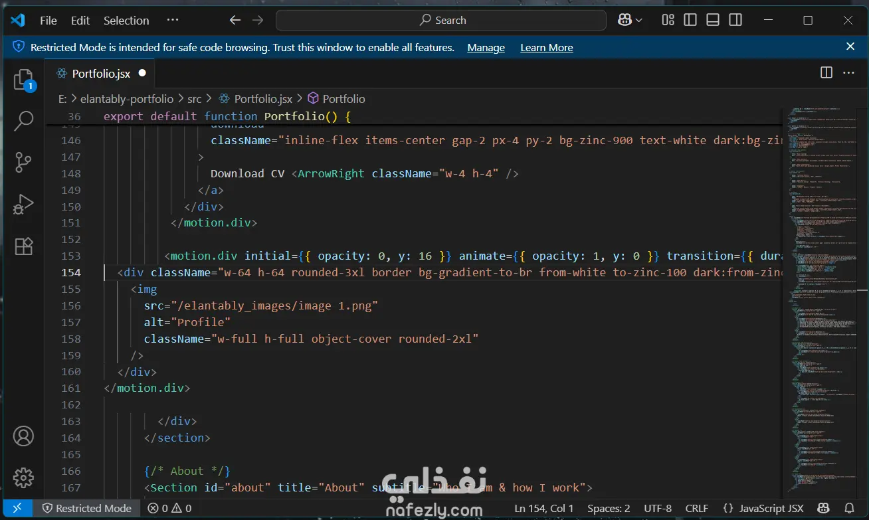Click elantably-portfolio breadcrumb
This screenshot has height=520, width=869.
point(127,99)
